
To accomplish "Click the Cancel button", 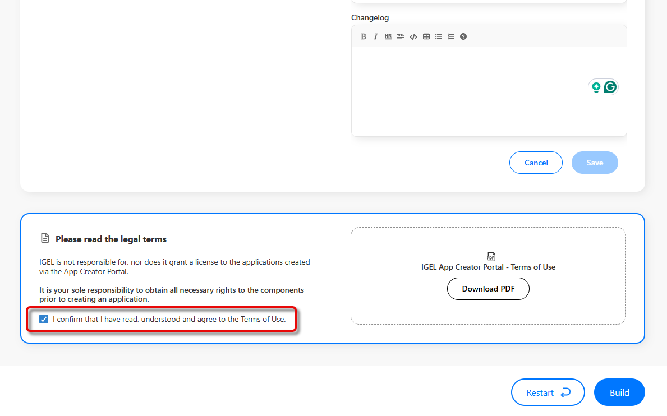I will 536,163.
